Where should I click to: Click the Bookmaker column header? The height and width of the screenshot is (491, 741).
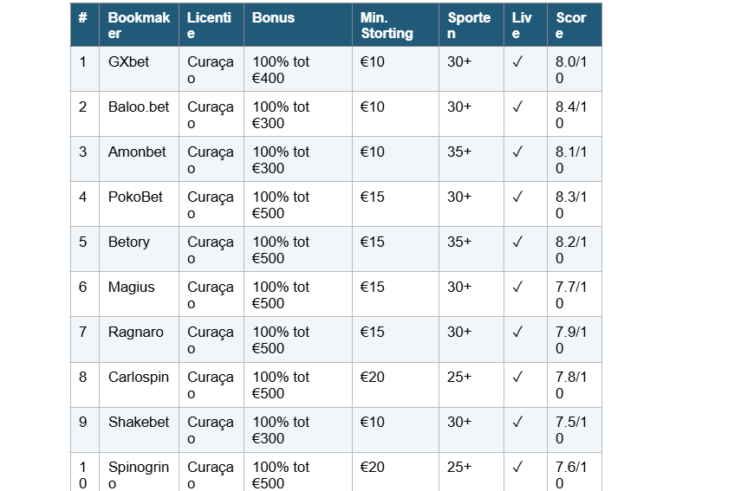138,25
